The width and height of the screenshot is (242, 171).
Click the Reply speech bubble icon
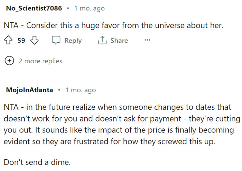point(56,41)
